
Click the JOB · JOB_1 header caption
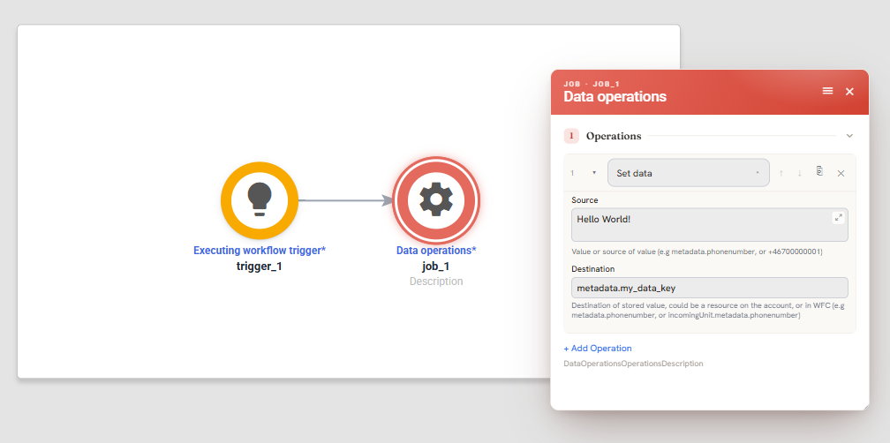592,84
